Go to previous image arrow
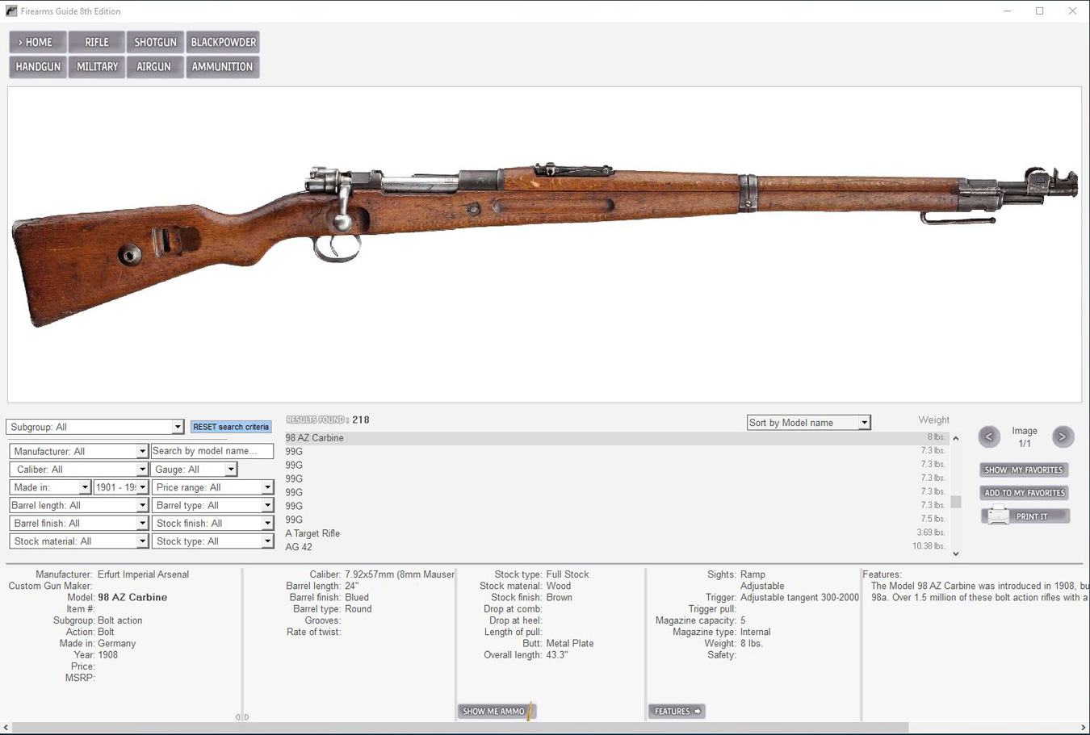Viewport: 1090px width, 735px height. (x=989, y=436)
